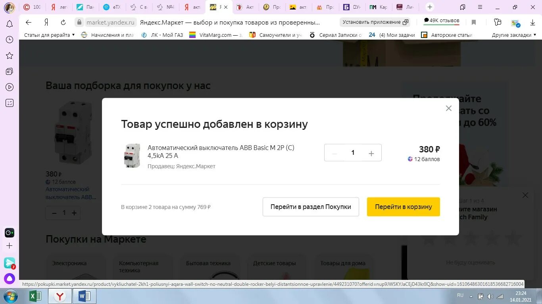
Task: Click the quantity field showing 1
Action: coord(353,153)
